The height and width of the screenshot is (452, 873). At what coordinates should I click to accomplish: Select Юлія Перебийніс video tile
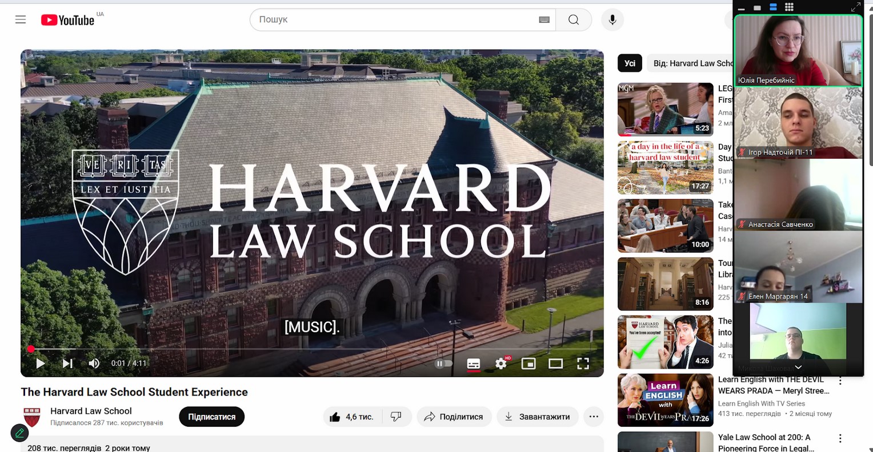[x=798, y=50]
